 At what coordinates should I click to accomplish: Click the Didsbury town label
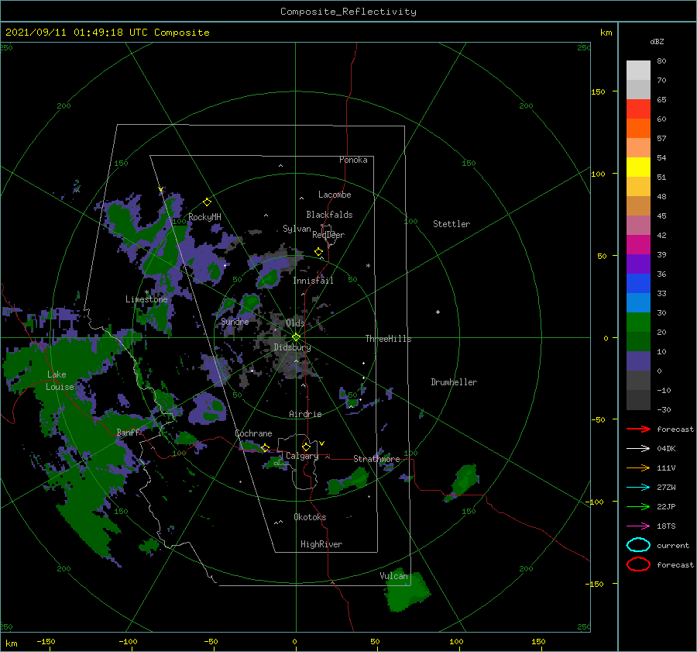point(292,347)
